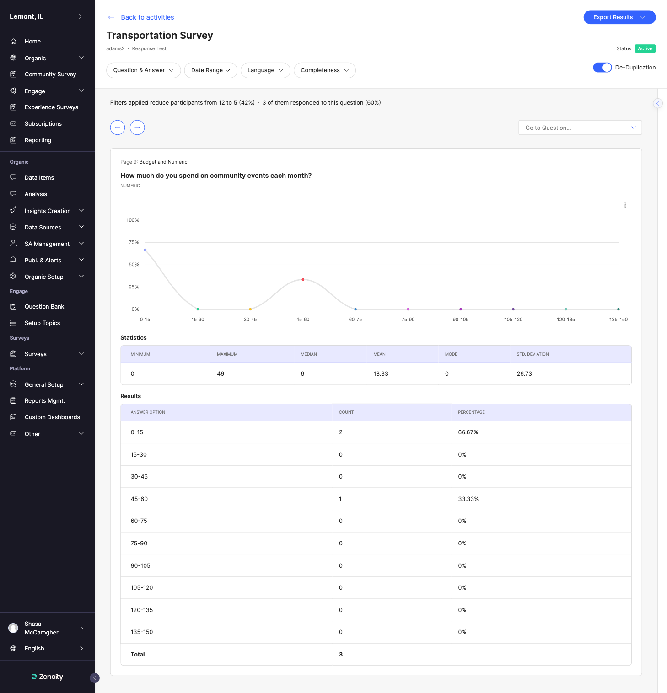
Task: Click the Question Bank icon
Action: coord(13,307)
